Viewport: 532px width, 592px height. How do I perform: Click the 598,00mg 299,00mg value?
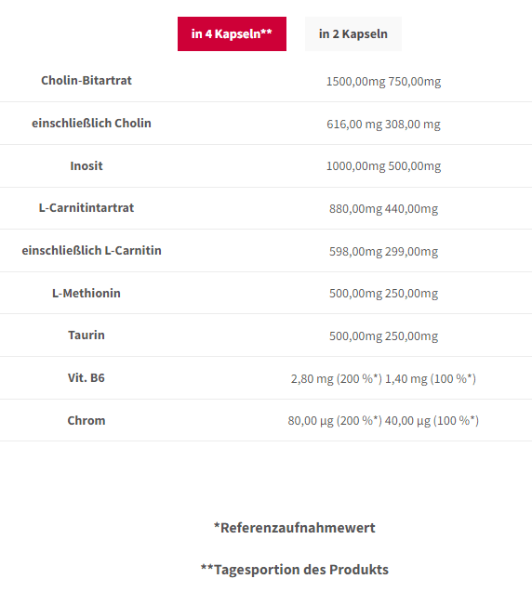coord(383,251)
